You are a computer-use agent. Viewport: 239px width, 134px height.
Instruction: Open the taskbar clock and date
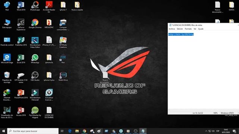pos(226,131)
